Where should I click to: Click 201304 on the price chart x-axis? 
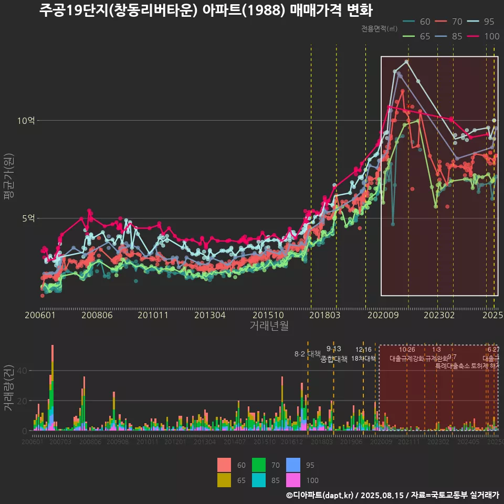tap(210, 315)
